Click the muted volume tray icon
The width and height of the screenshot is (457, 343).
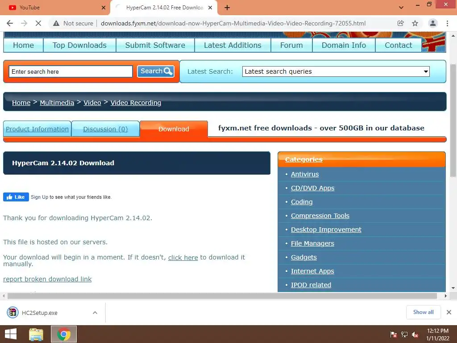tap(415, 335)
